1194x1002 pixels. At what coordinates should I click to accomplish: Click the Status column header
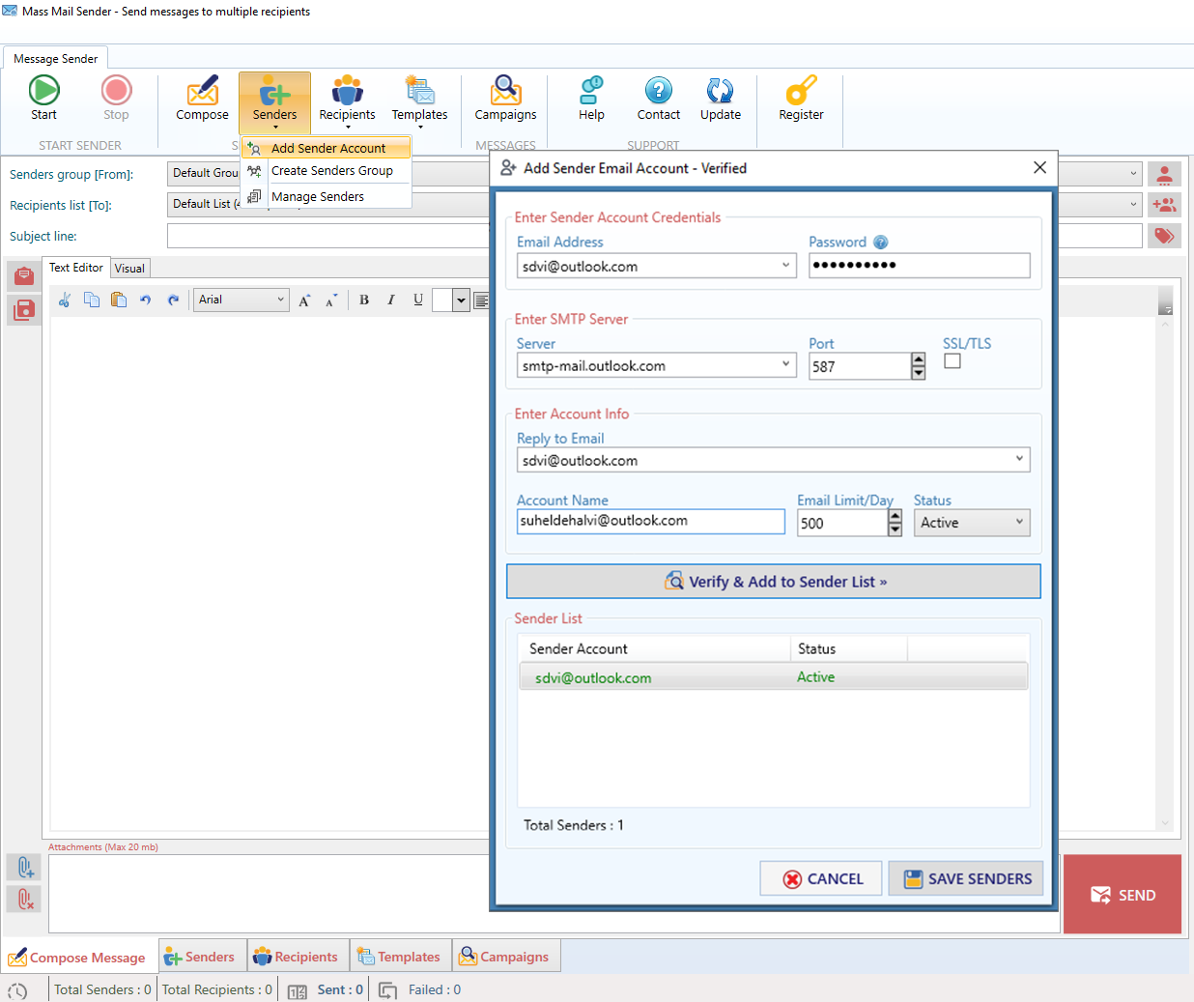click(849, 648)
